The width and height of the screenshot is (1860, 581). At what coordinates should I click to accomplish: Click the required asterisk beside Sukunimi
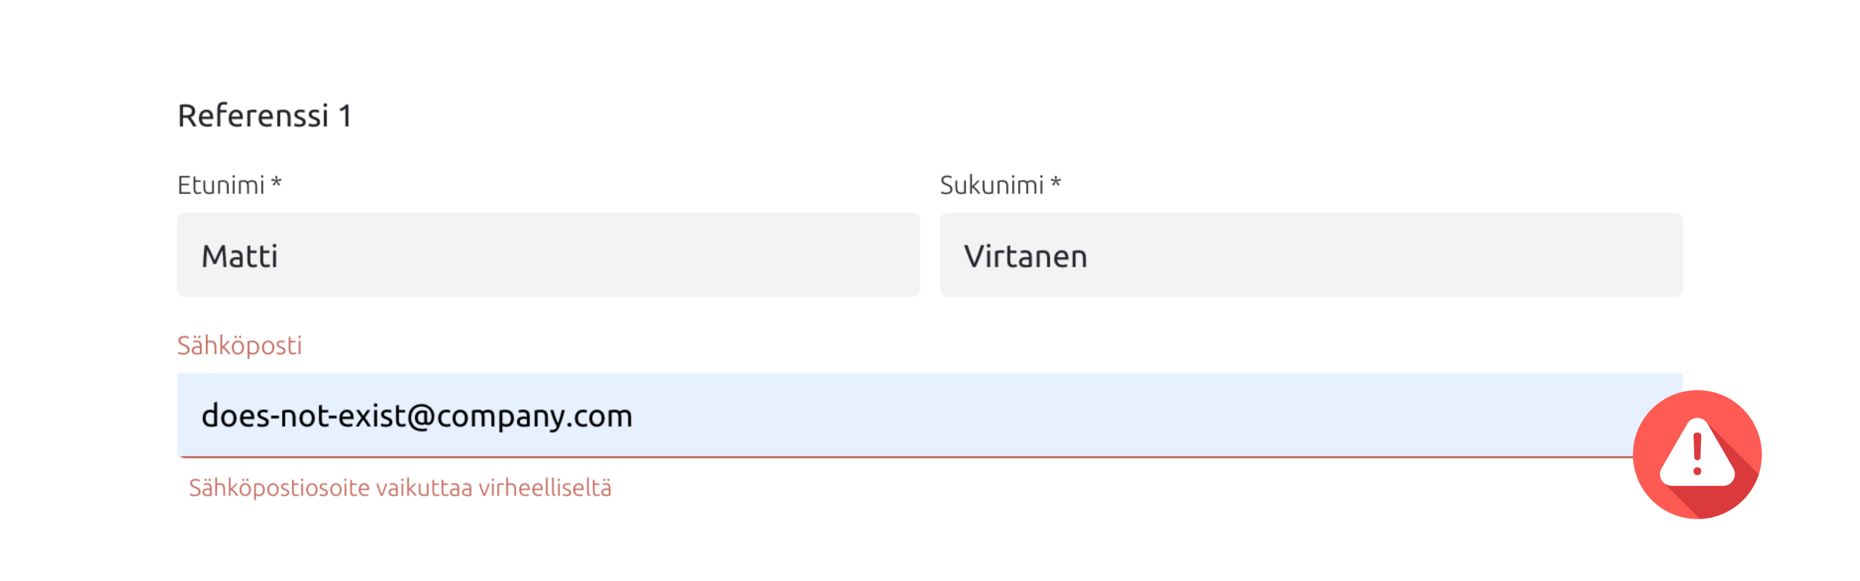click(x=1056, y=184)
